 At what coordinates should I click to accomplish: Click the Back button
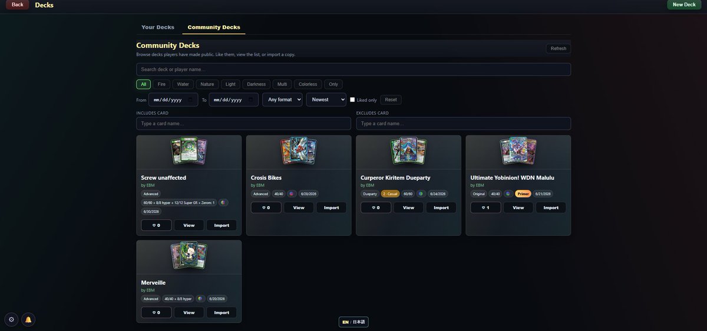(18, 5)
